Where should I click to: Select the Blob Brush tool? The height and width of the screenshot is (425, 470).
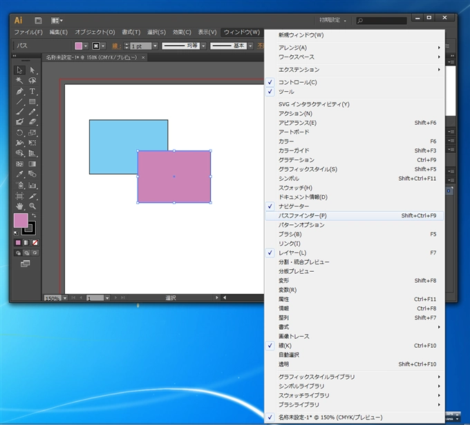pos(19,122)
